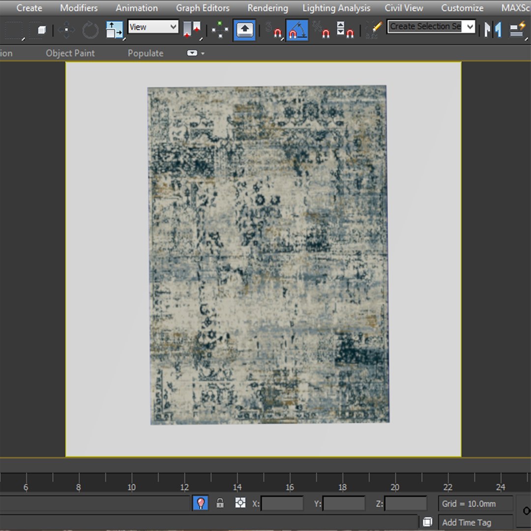Open the Customize menu
Screen dimensions: 531x531
point(462,8)
